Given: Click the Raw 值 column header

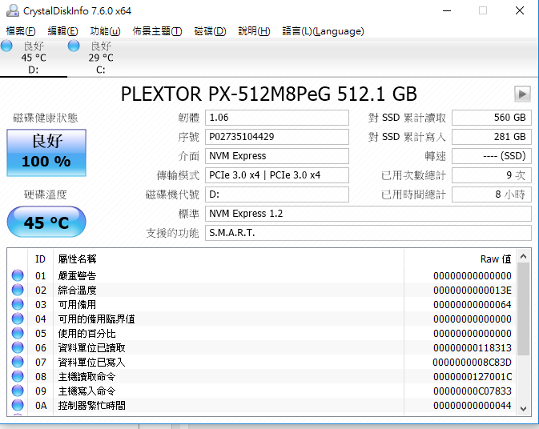Looking at the screenshot, I should [x=461, y=259].
